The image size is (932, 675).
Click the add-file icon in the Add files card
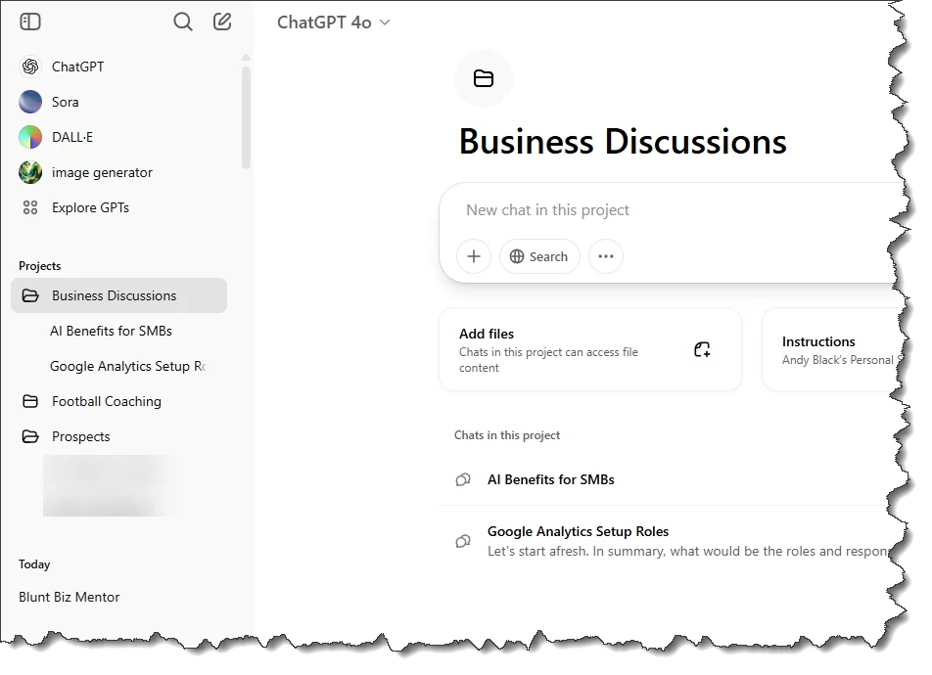(702, 349)
